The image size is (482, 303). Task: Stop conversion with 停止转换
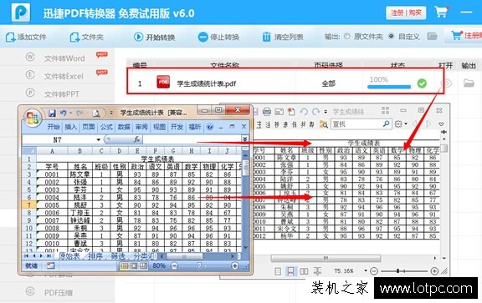tap(218, 37)
